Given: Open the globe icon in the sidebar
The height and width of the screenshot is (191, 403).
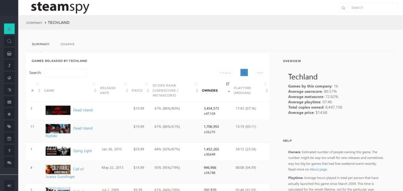Looking at the screenshot, I should 9,78.
